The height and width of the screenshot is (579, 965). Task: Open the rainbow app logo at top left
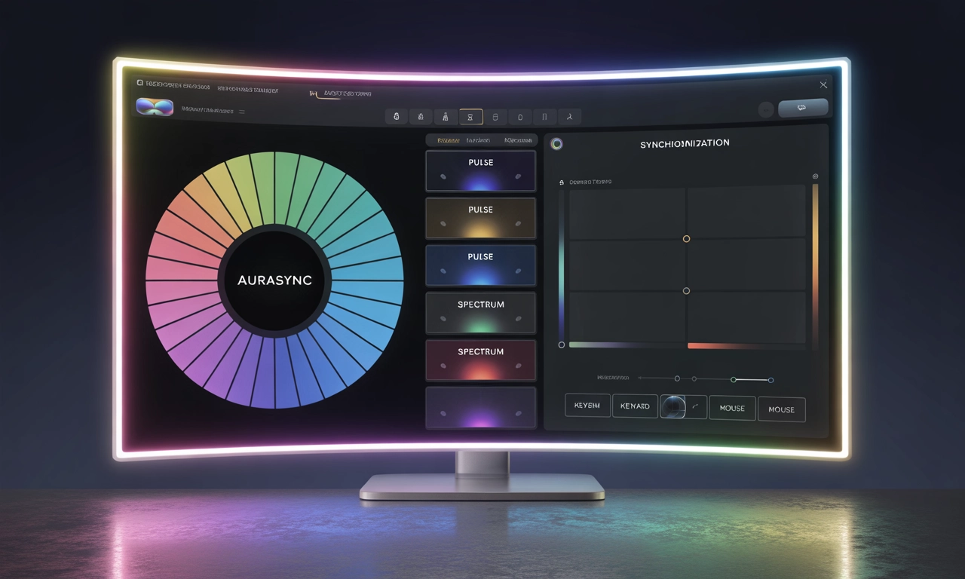[x=155, y=106]
